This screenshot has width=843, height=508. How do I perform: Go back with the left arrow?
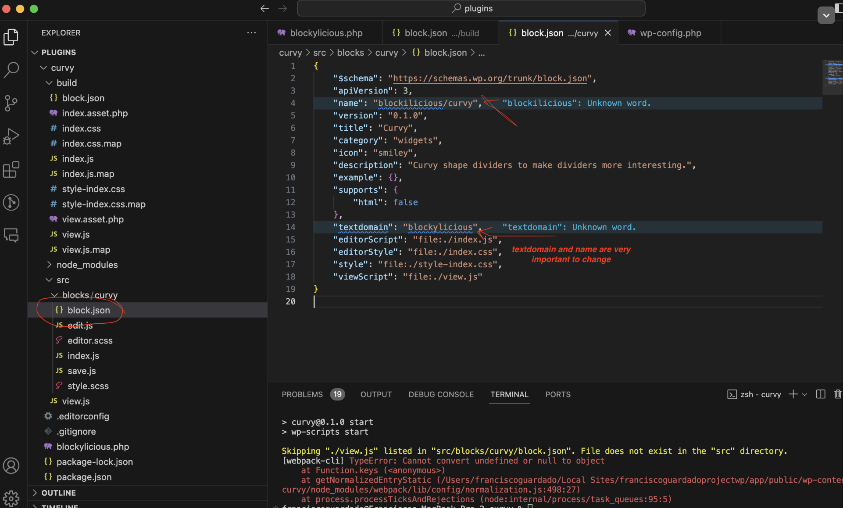(264, 8)
